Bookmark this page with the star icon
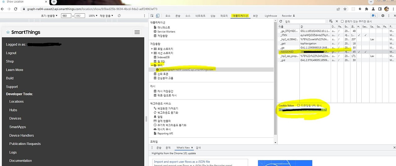The image size is (396, 166). pyautogui.click(x=346, y=9)
